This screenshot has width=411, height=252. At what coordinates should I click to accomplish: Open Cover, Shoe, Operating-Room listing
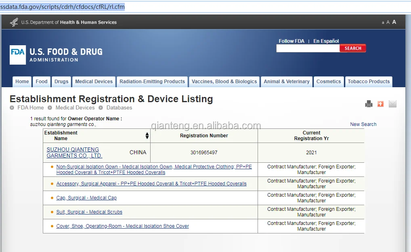tap(122, 226)
